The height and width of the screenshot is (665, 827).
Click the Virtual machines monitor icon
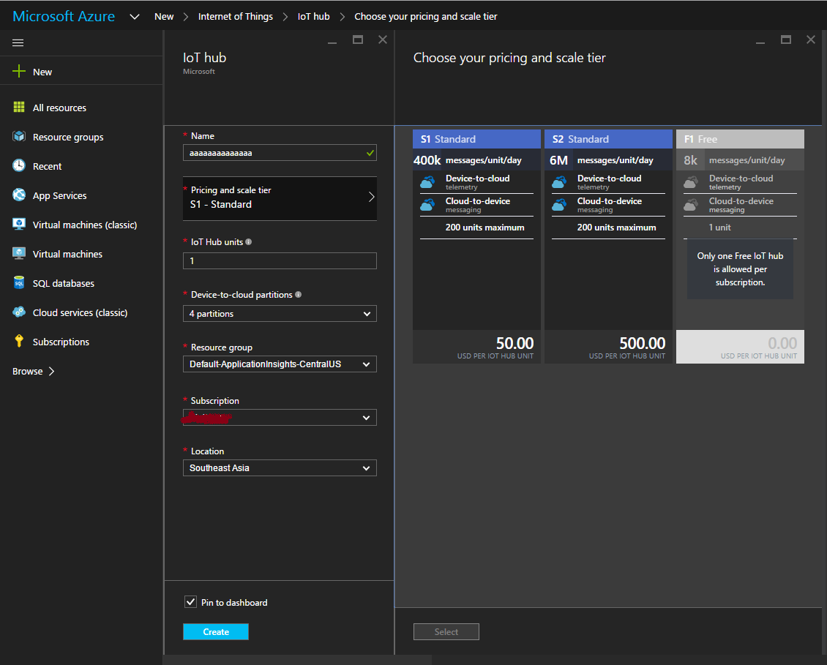[19, 253]
